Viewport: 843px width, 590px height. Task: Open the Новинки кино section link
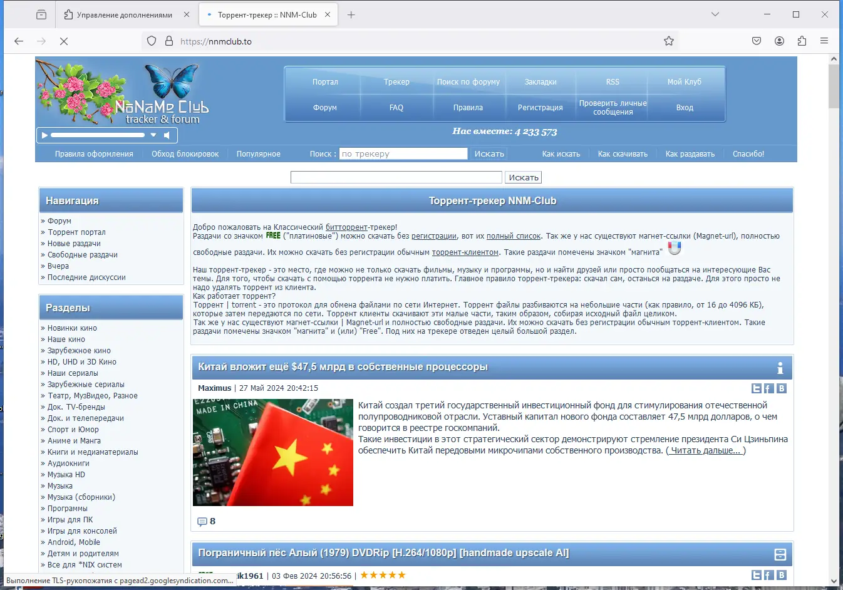point(72,328)
